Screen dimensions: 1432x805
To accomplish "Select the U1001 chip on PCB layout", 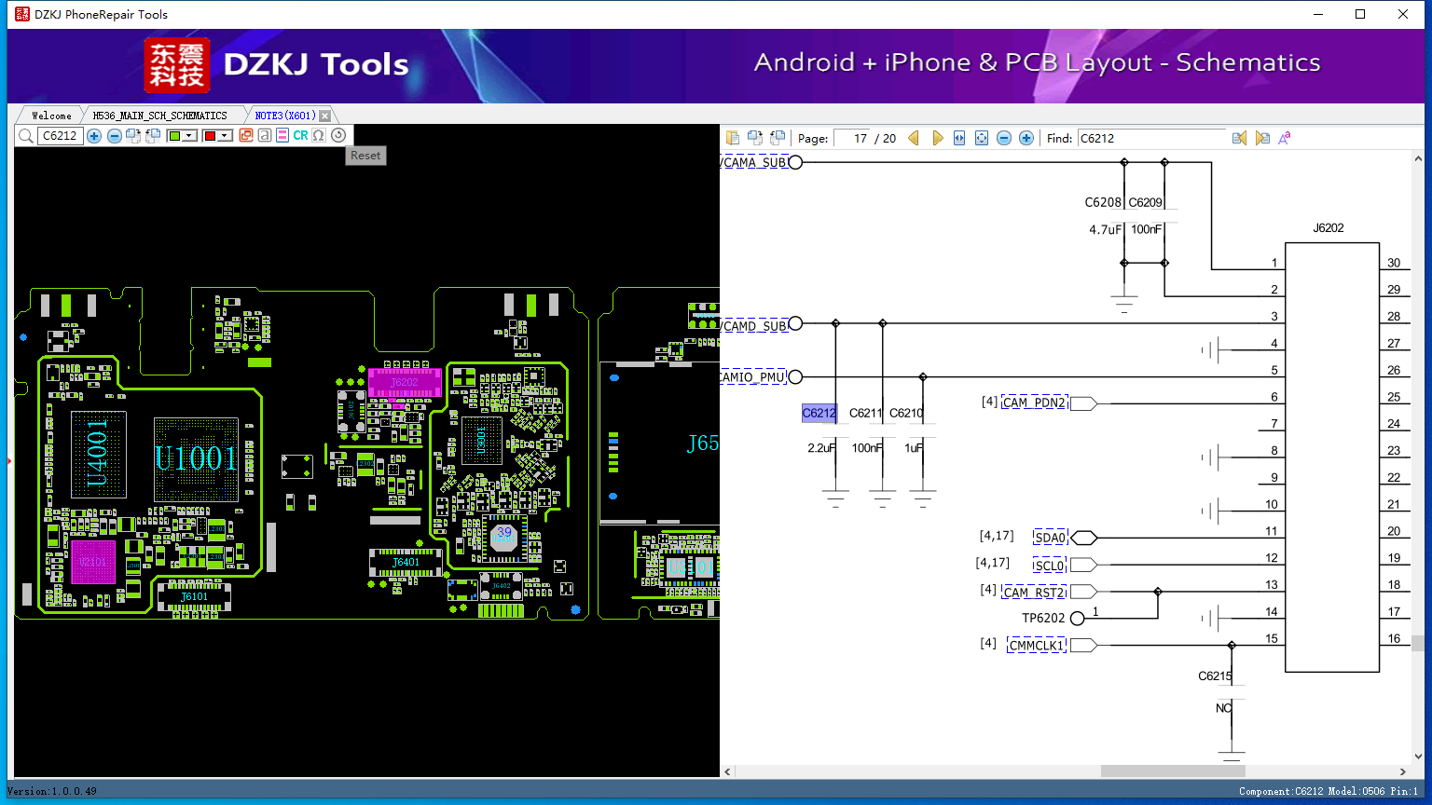I will click(196, 459).
